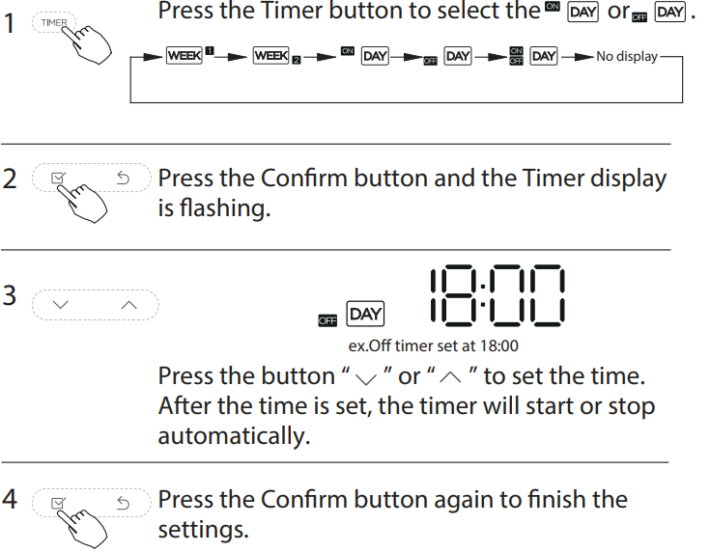Click the 'ex.Off timer set at 18:00' caption
Image resolution: width=710 pixels, height=552 pixels.
coord(434,346)
